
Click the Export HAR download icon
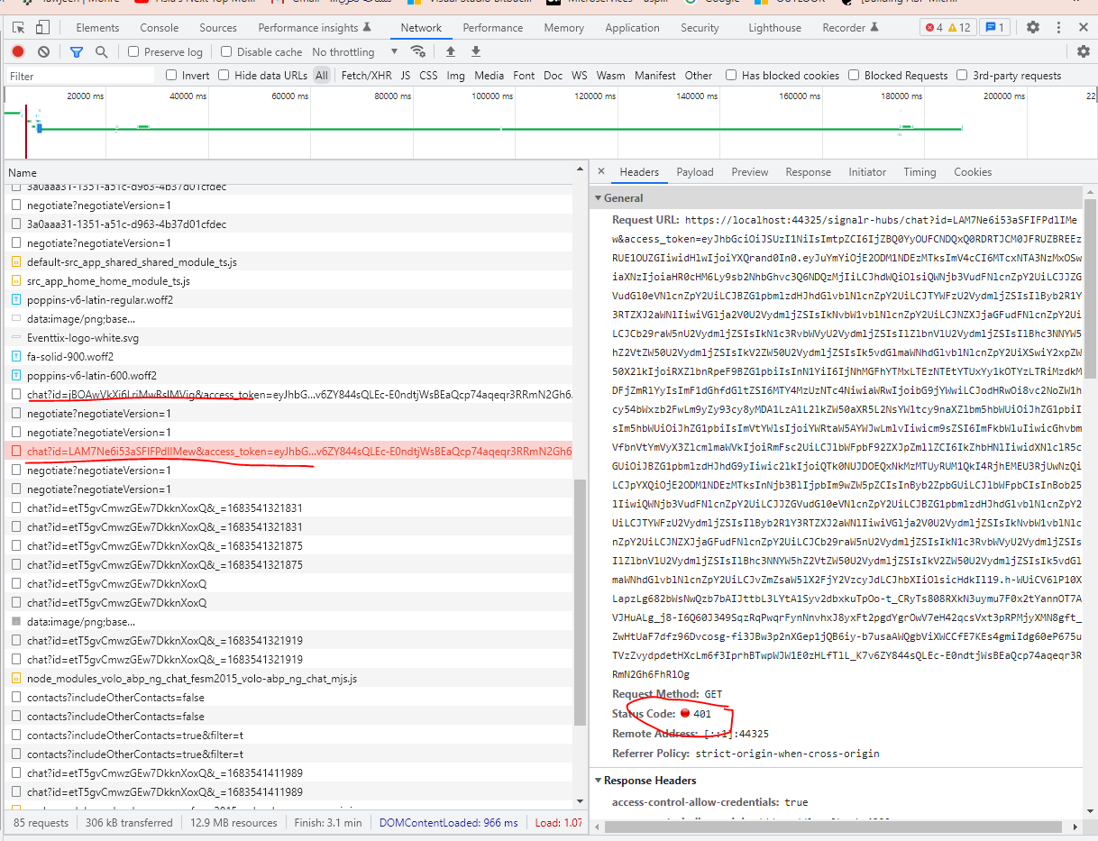[x=476, y=52]
